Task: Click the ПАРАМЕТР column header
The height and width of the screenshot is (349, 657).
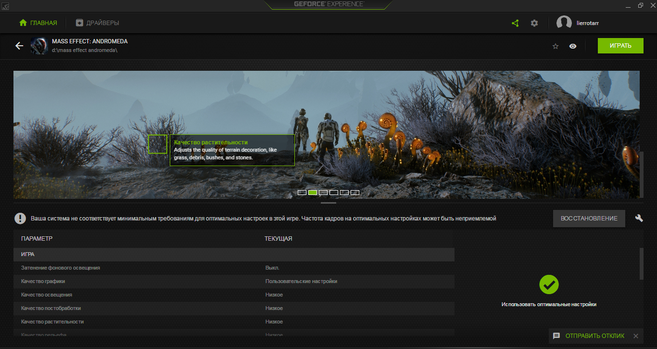Action: pyautogui.click(x=37, y=239)
